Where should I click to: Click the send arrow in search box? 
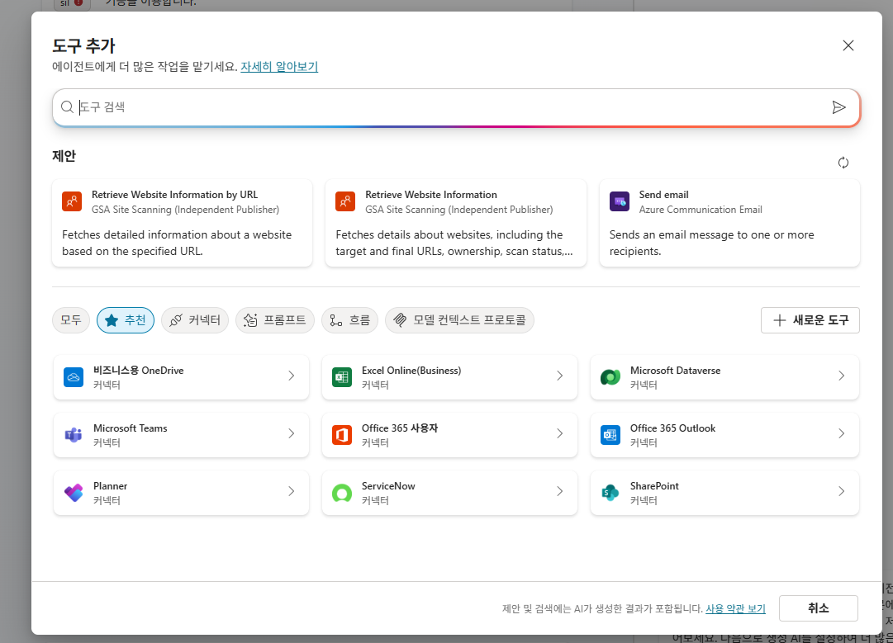click(x=838, y=107)
